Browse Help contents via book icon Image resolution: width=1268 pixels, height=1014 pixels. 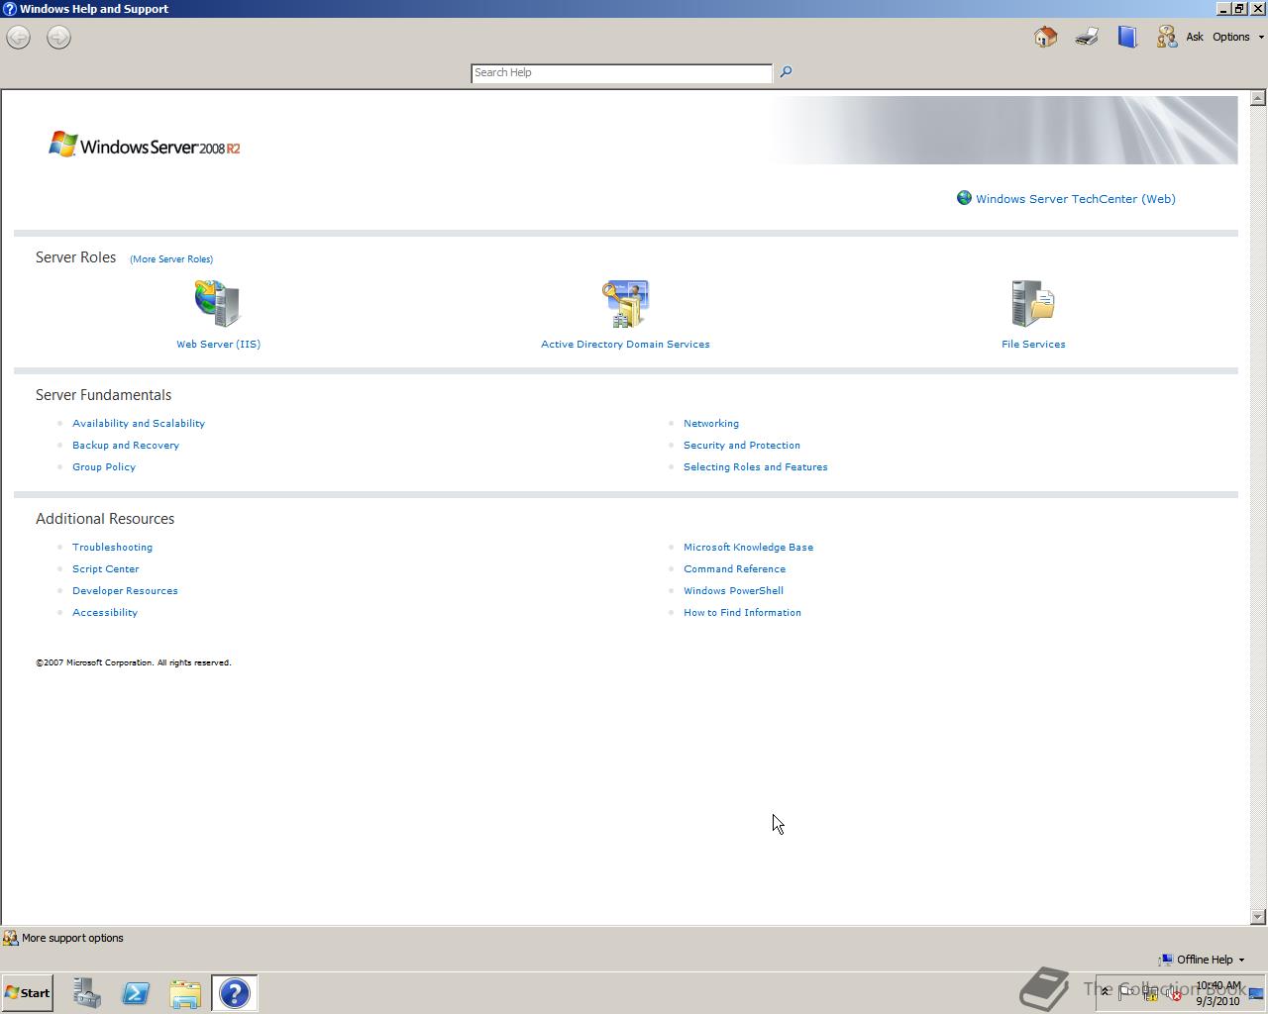pyautogui.click(x=1127, y=37)
